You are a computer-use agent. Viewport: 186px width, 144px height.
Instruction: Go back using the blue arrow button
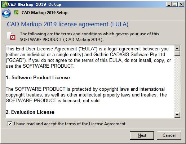coord(6,13)
